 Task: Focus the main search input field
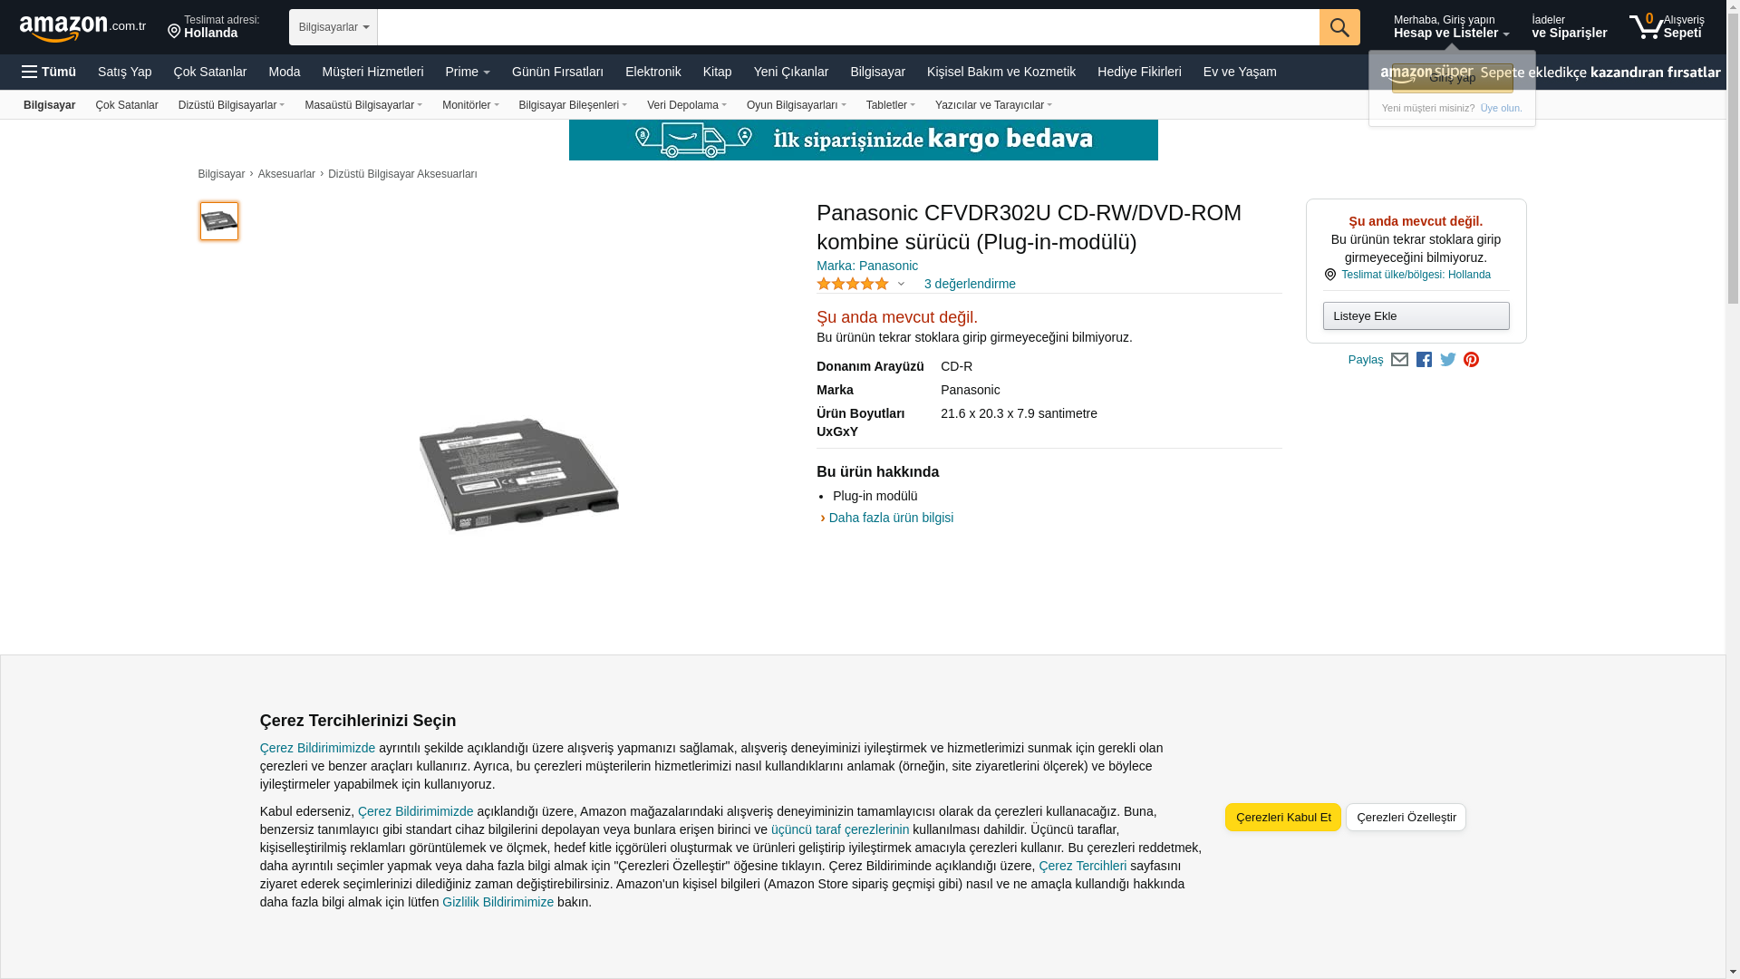click(848, 27)
